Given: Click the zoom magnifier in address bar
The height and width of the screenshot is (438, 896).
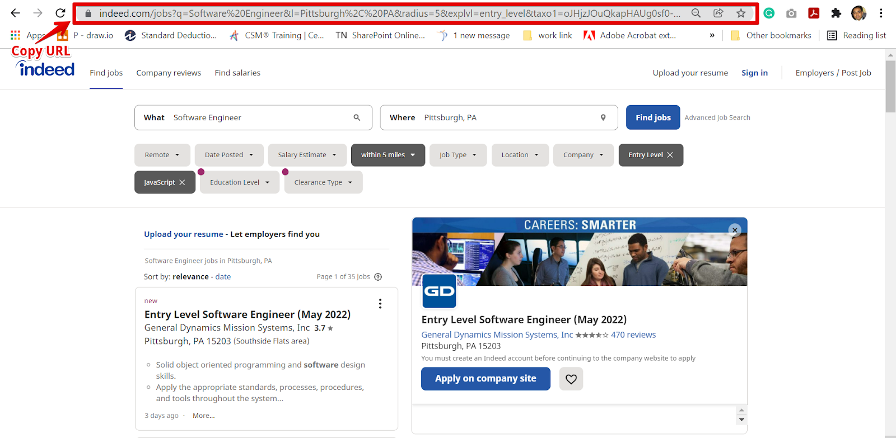Looking at the screenshot, I should (x=696, y=13).
